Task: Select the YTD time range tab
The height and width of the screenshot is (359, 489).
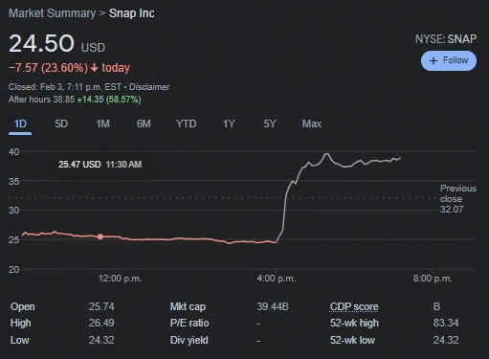Action: pyautogui.click(x=187, y=123)
